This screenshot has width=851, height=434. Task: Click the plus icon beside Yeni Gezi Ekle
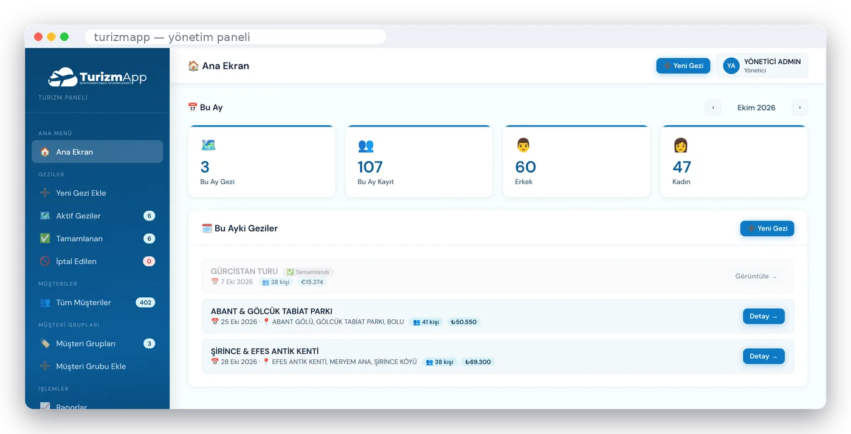[x=45, y=193]
